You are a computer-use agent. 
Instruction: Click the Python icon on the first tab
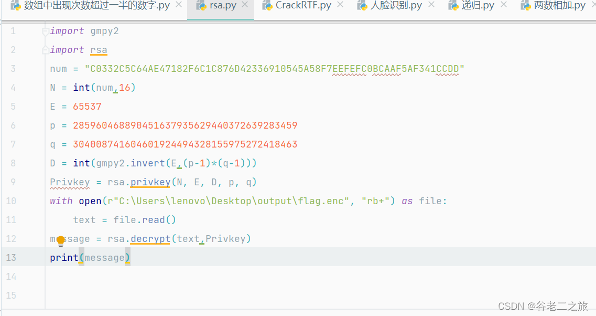tap(15, 6)
